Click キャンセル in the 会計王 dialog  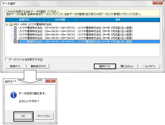tap(44, 116)
